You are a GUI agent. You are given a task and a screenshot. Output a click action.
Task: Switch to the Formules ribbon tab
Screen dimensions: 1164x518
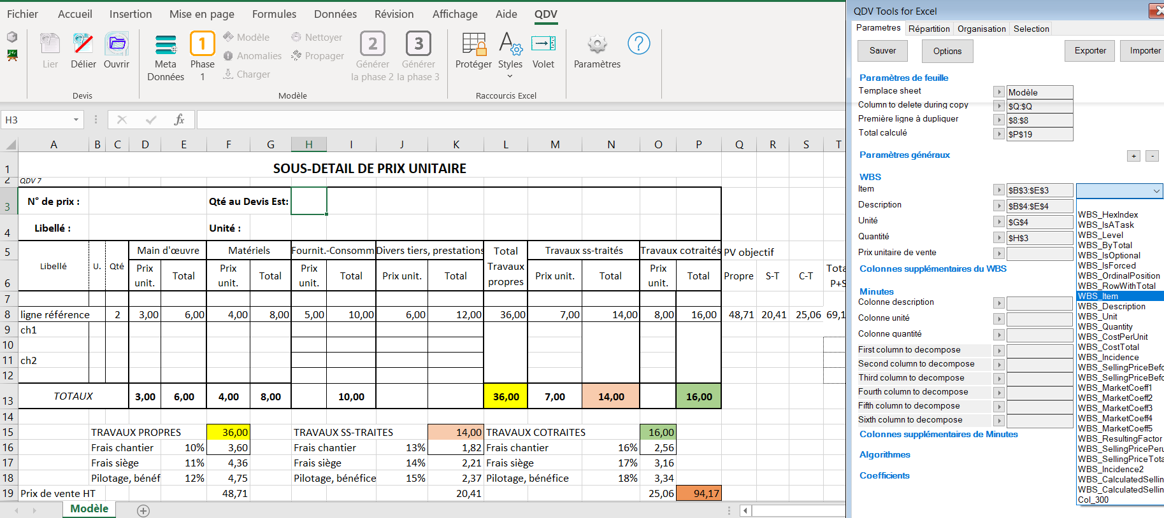pyautogui.click(x=274, y=14)
